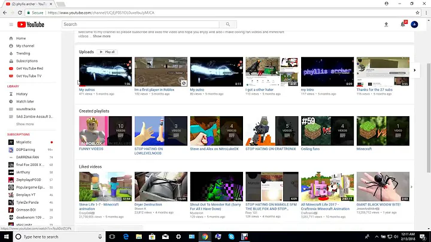
Task: Go back in browser
Action: 5,13
